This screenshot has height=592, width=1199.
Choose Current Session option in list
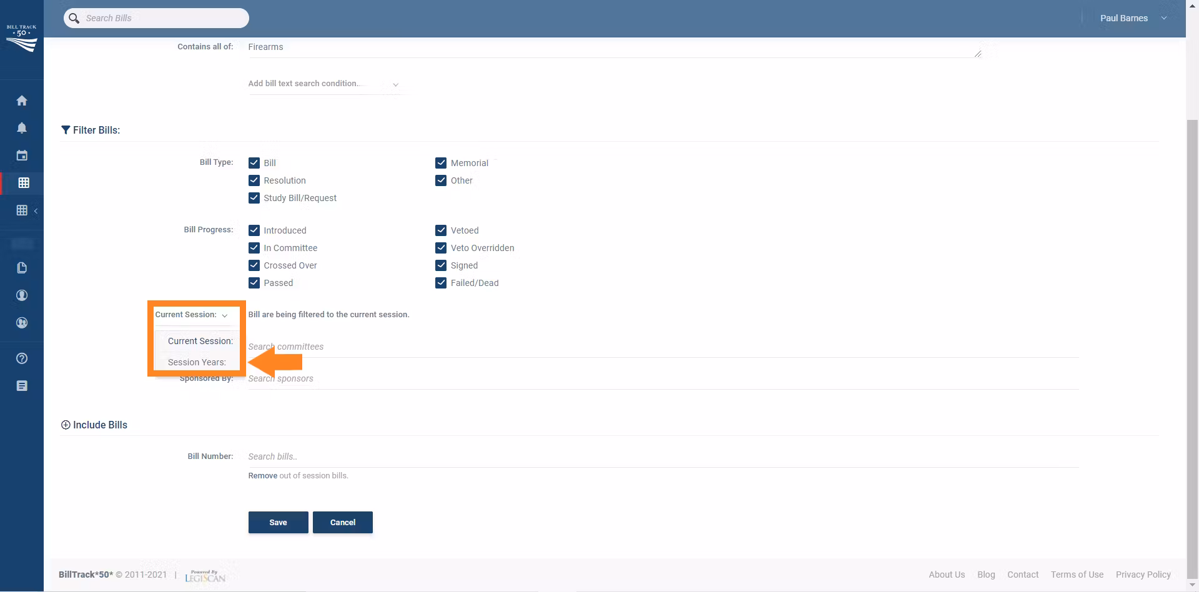click(x=200, y=341)
